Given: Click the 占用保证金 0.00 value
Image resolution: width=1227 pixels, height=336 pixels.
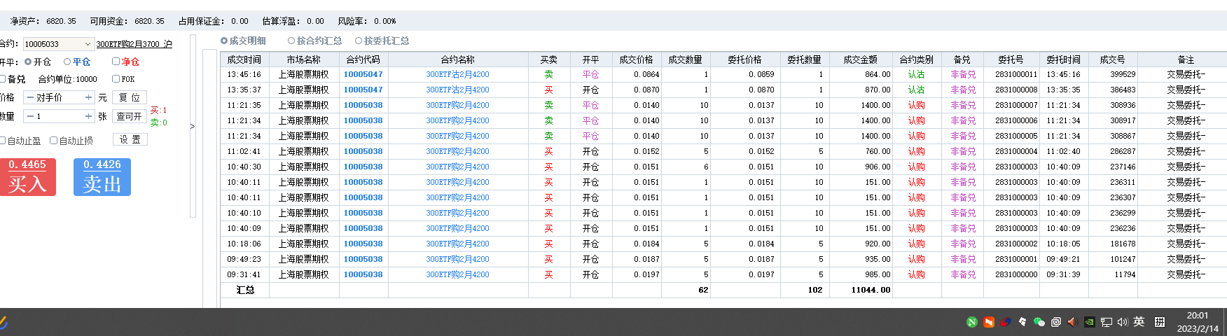Looking at the screenshot, I should 240,21.
